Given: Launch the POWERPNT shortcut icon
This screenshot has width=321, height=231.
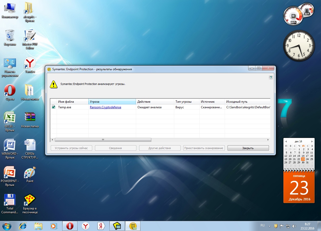Looking at the screenshot, I should (x=10, y=176).
